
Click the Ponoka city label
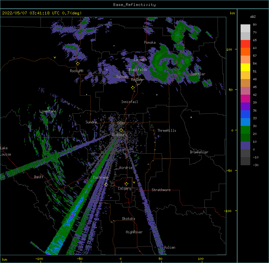coord(150,42)
